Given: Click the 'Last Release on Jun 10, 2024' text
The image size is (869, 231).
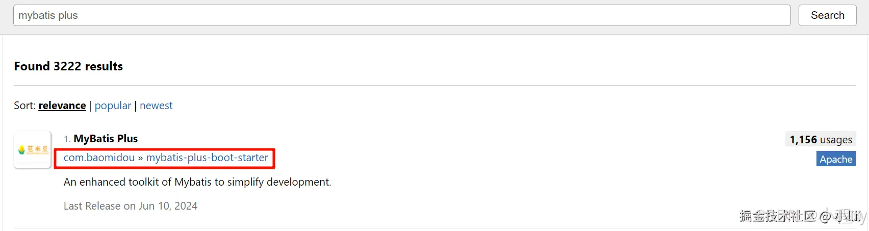Looking at the screenshot, I should [x=131, y=206].
